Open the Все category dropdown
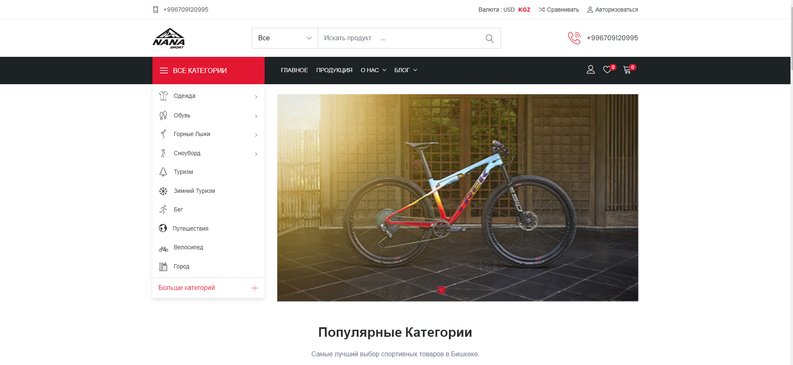The image size is (793, 365). pyautogui.click(x=285, y=38)
